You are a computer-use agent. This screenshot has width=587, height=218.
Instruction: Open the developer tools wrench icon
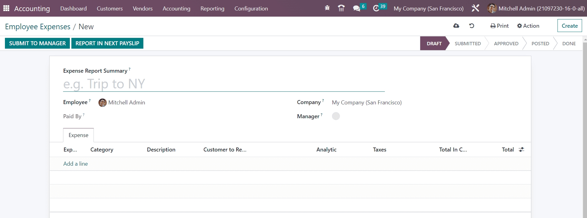click(475, 8)
